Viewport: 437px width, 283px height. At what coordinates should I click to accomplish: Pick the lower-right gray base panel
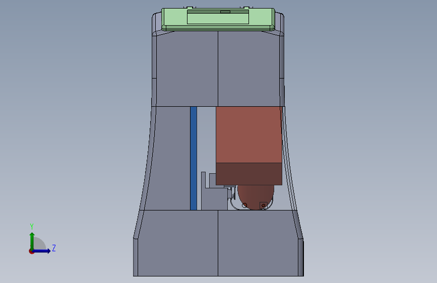(258, 243)
